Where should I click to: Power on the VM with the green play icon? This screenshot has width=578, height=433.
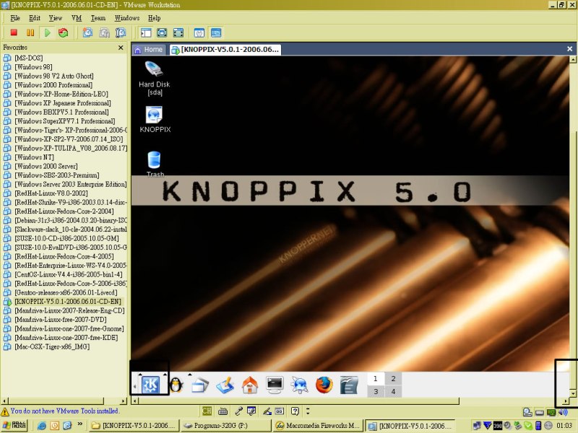pos(47,32)
